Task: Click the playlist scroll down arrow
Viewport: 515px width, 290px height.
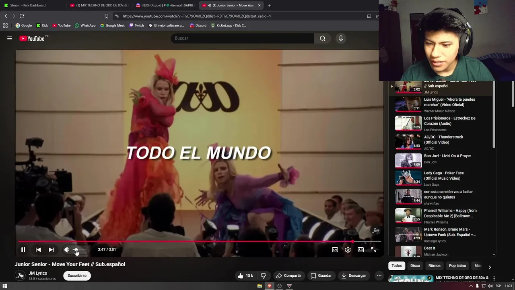Action: tap(494, 255)
